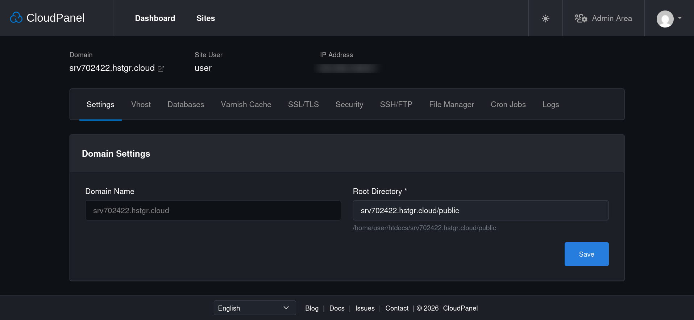Save the domain settings

click(587, 254)
